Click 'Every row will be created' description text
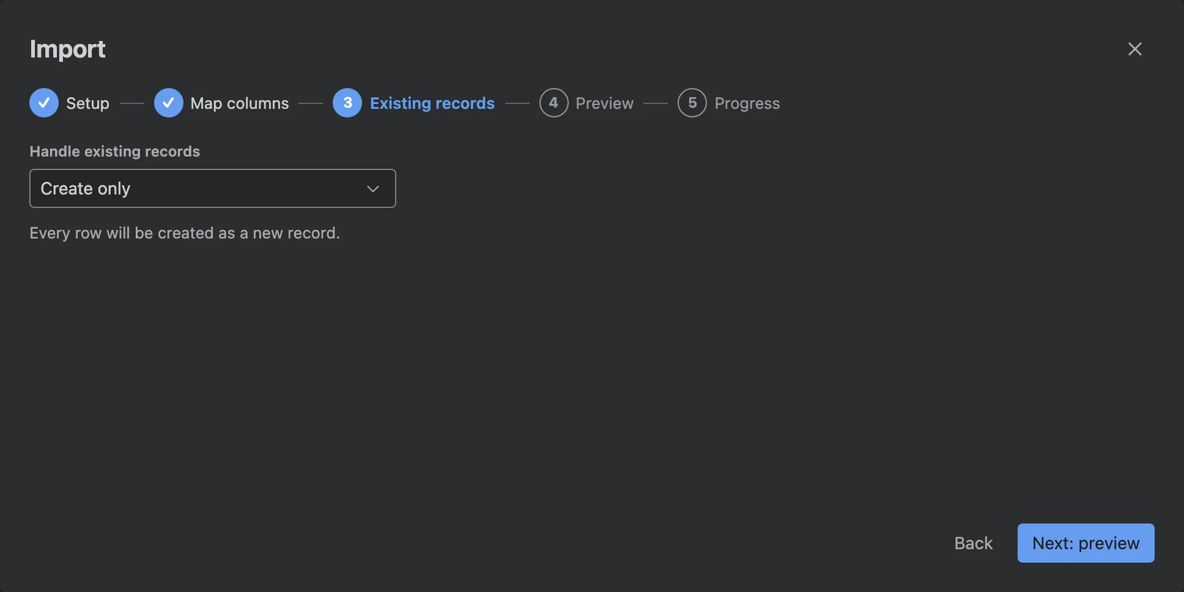 185,233
